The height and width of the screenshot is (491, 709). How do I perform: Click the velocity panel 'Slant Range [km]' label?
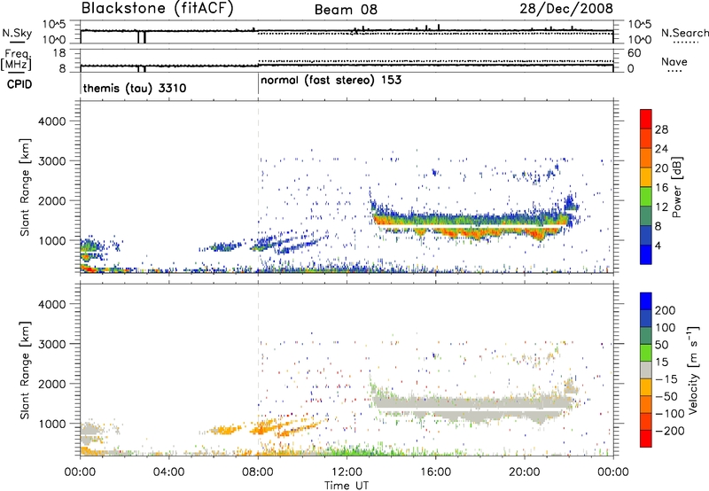(25, 370)
